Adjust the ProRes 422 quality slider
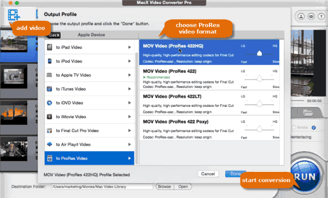Screen dimensions: 328x198 (259, 79)
